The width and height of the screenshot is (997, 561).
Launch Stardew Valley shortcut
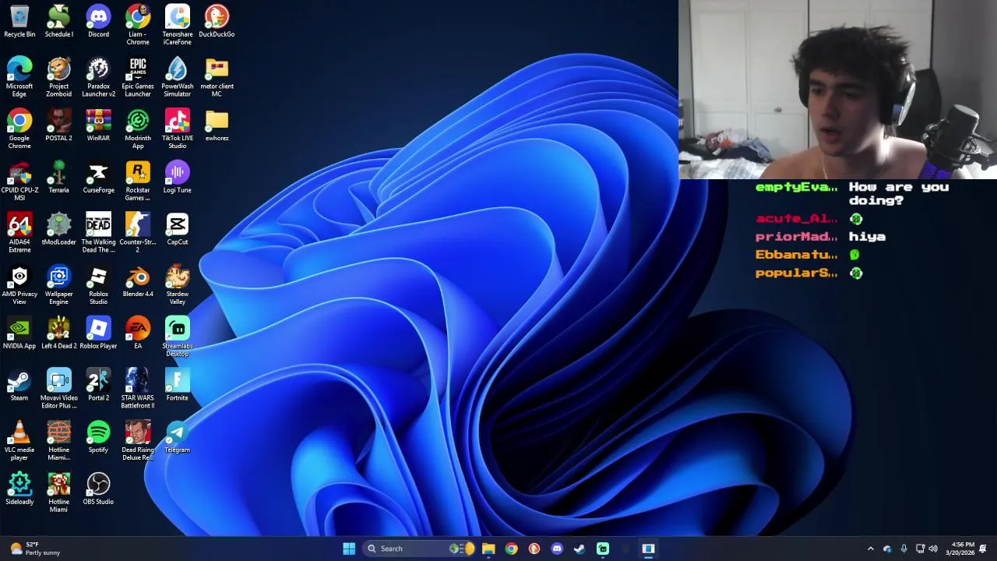coord(178,285)
